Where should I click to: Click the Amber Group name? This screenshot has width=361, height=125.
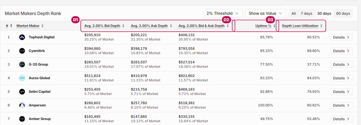(x=40, y=119)
